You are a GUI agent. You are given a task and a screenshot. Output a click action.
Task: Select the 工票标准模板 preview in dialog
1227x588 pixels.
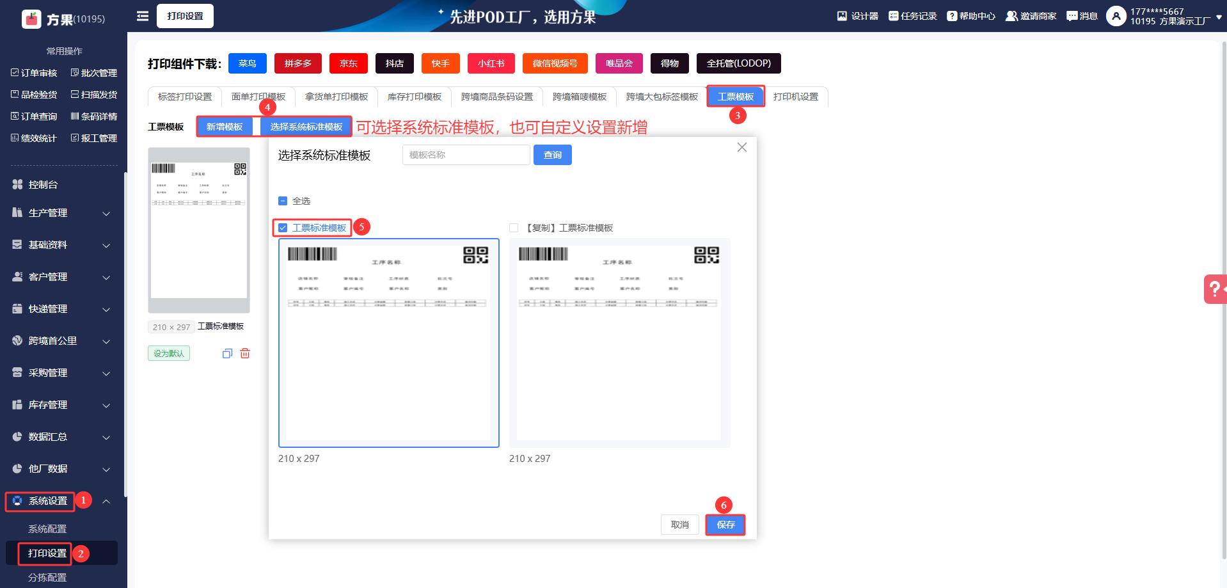click(389, 343)
